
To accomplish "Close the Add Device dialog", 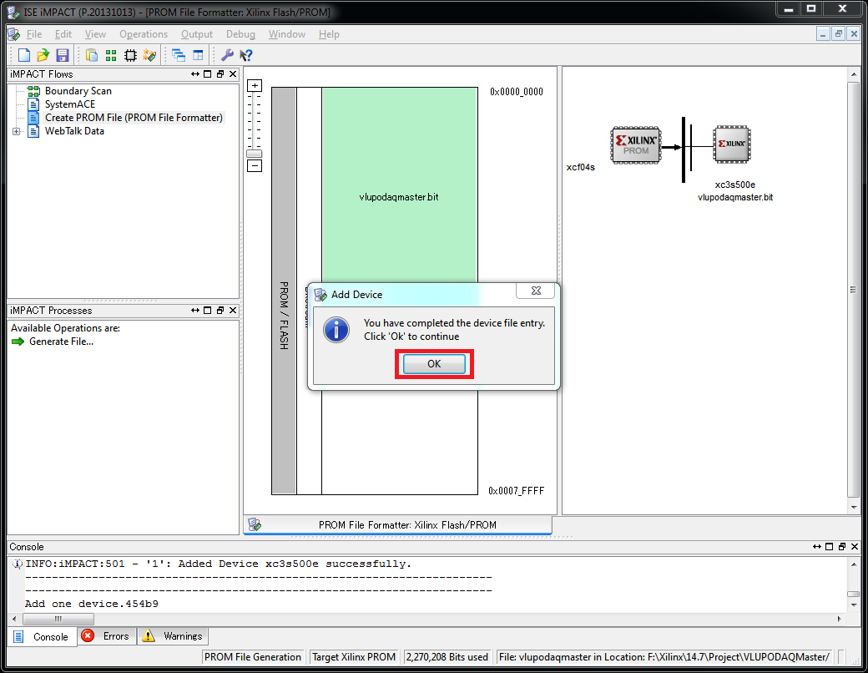I will (x=536, y=291).
